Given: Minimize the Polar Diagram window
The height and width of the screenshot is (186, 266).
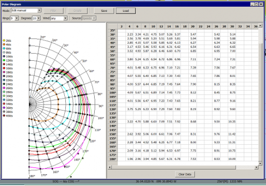Looking at the screenshot, I should click(x=252, y=4).
